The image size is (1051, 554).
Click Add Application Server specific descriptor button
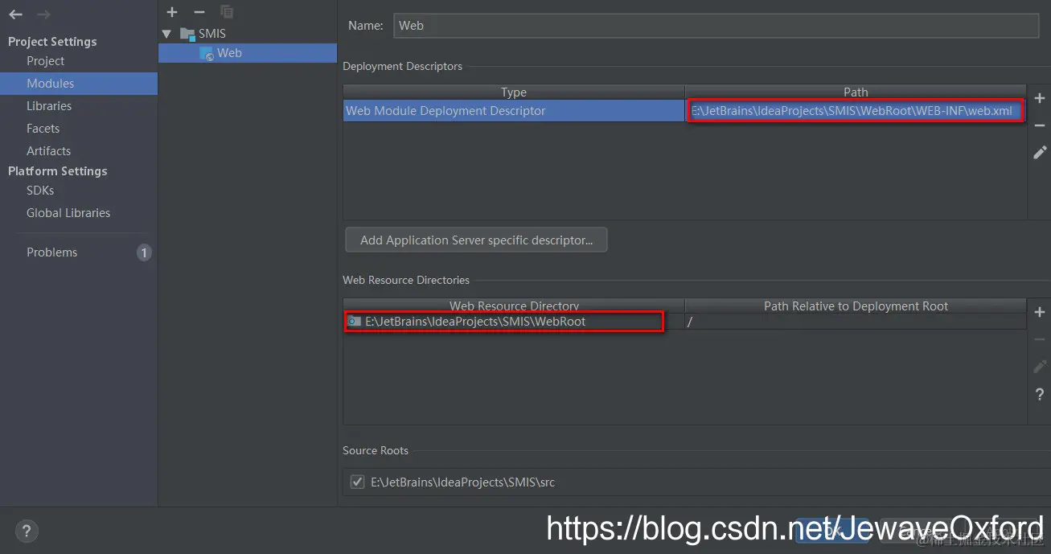(476, 240)
